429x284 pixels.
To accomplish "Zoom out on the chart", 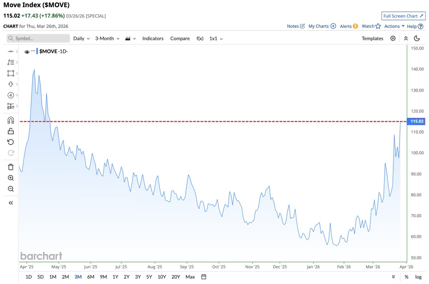I will point(10,189).
